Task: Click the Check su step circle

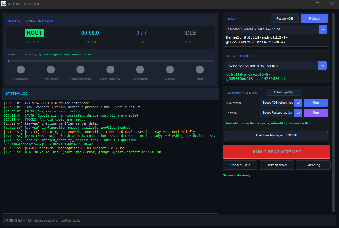Action: (170, 70)
